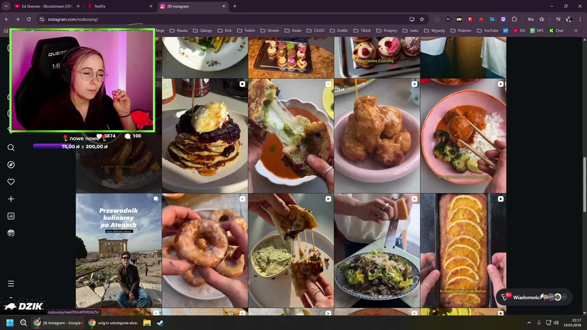587x330 pixels.
Task: Open the CS:GO bookmarks folder
Action: pyautogui.click(x=316, y=31)
